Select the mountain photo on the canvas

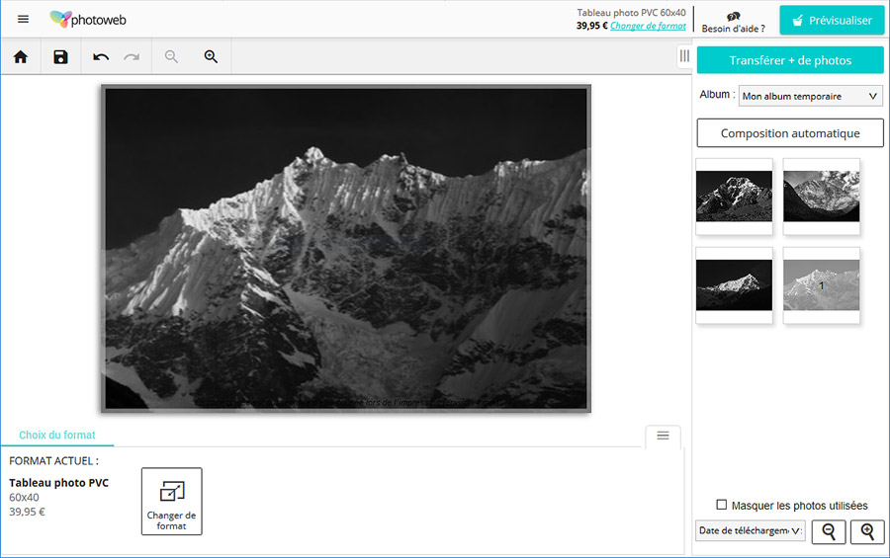point(346,248)
